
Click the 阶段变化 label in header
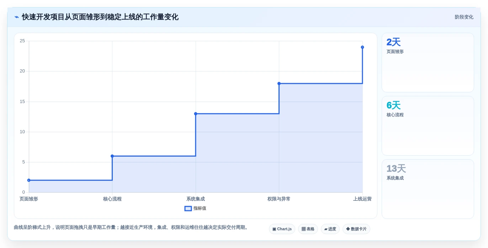tap(464, 17)
